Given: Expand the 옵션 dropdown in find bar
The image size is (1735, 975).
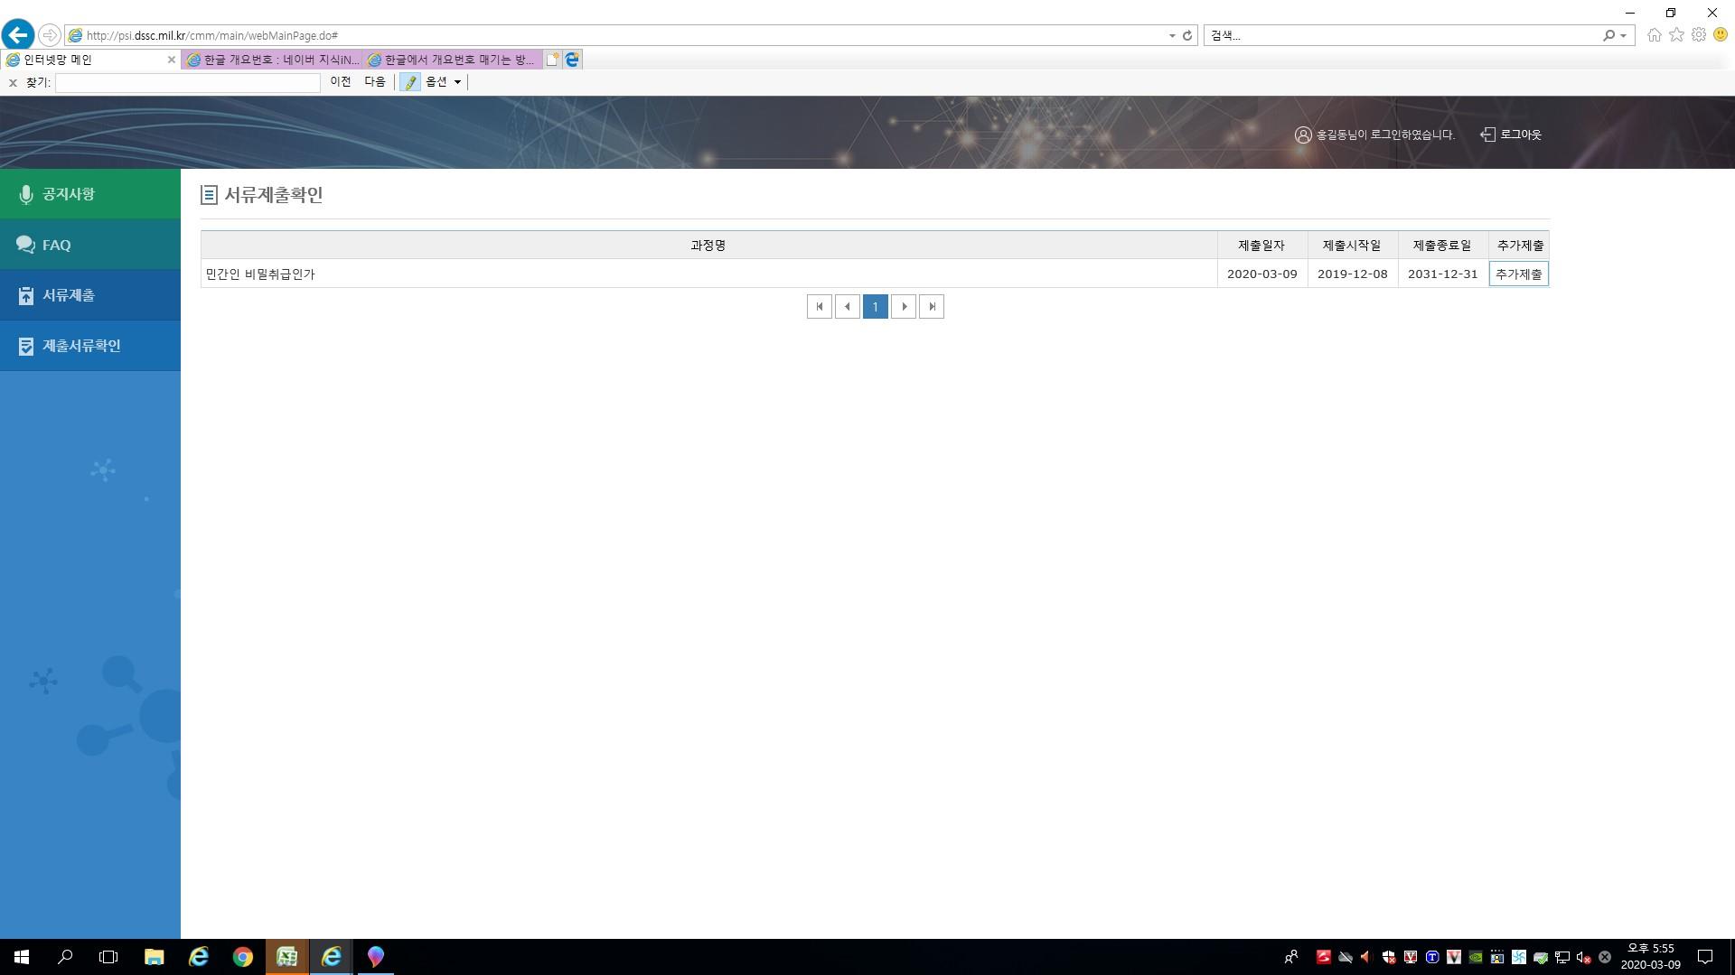Looking at the screenshot, I should click(x=444, y=82).
